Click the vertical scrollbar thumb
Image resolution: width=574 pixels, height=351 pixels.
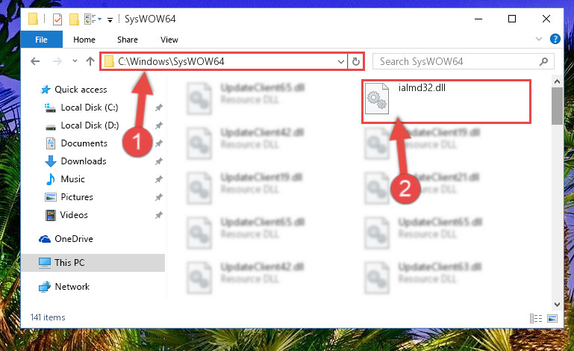(x=557, y=106)
